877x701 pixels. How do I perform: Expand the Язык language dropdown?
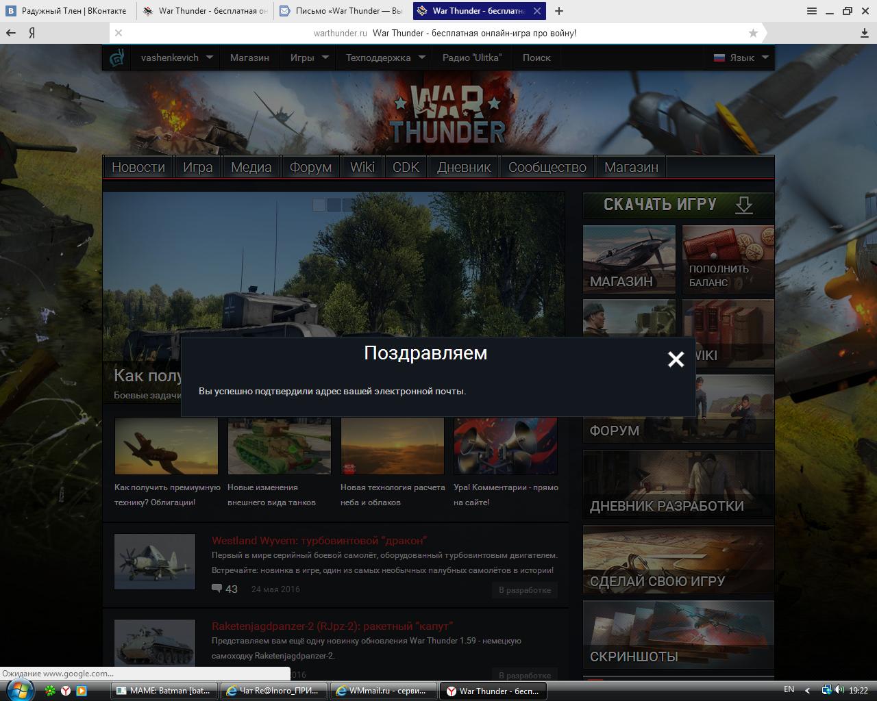(765, 58)
